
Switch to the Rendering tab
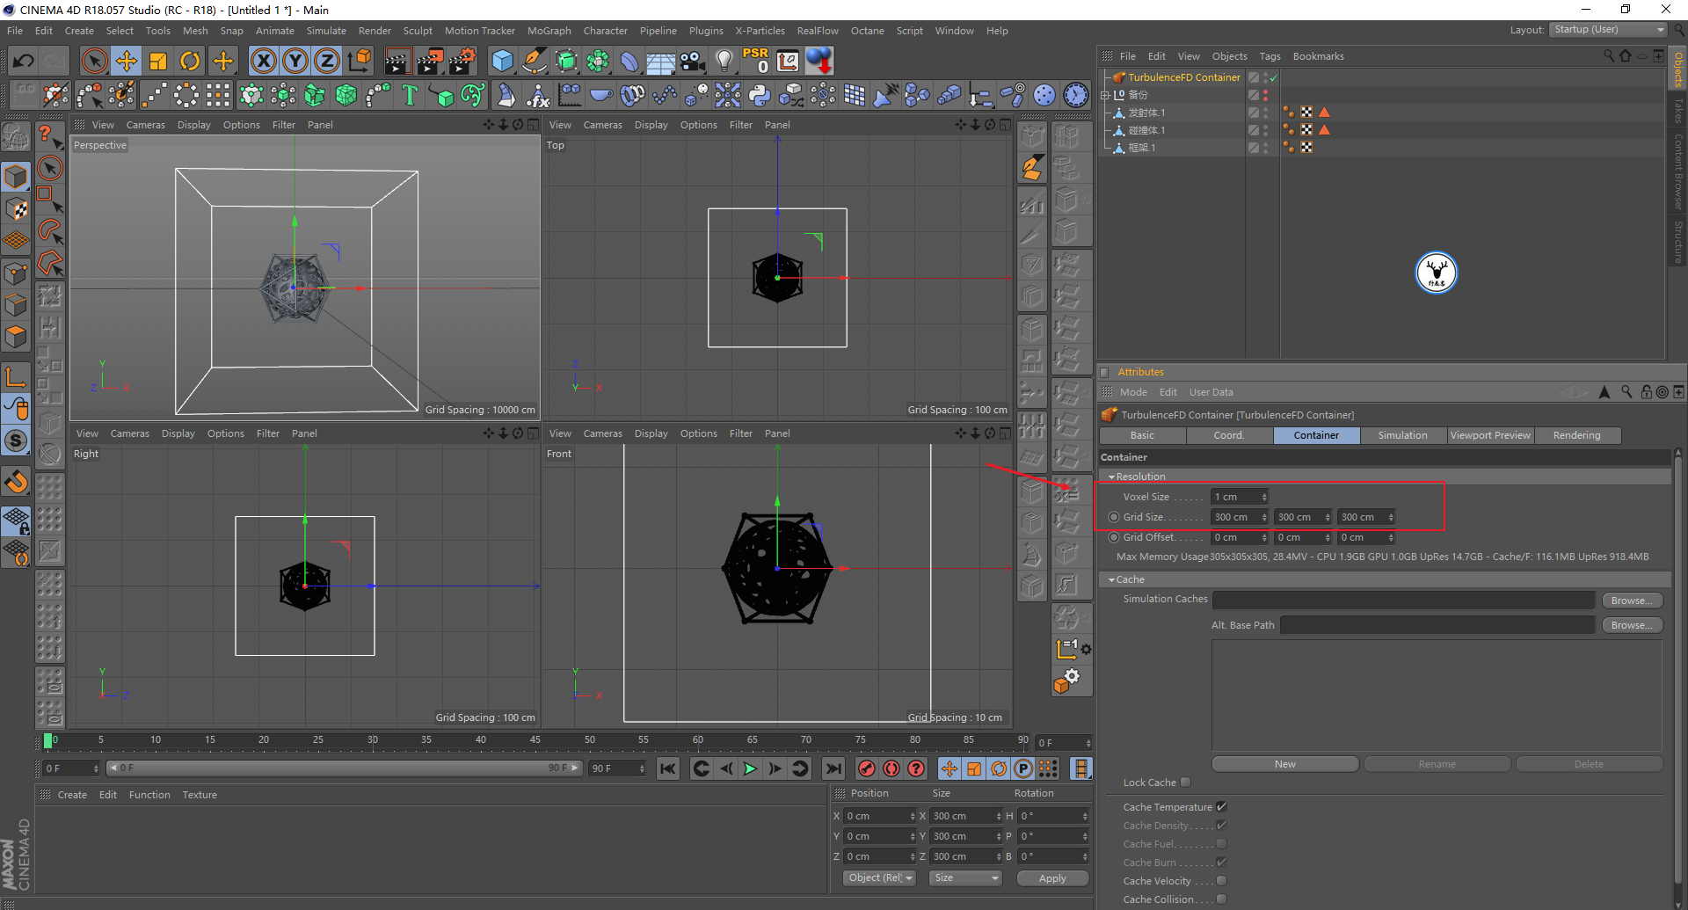(1576, 435)
